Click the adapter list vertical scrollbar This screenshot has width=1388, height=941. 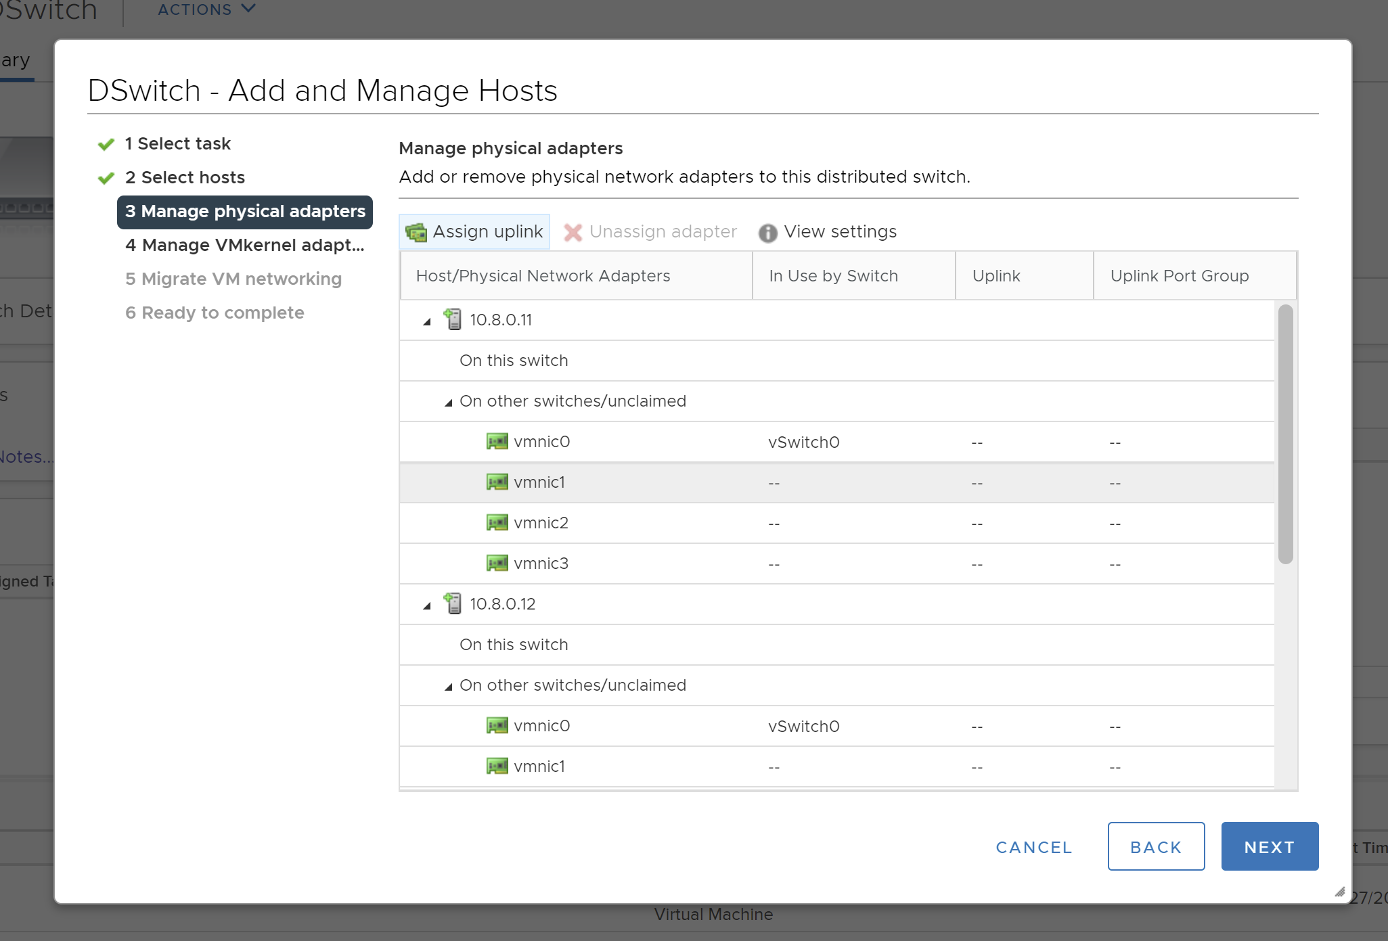[x=1285, y=434]
